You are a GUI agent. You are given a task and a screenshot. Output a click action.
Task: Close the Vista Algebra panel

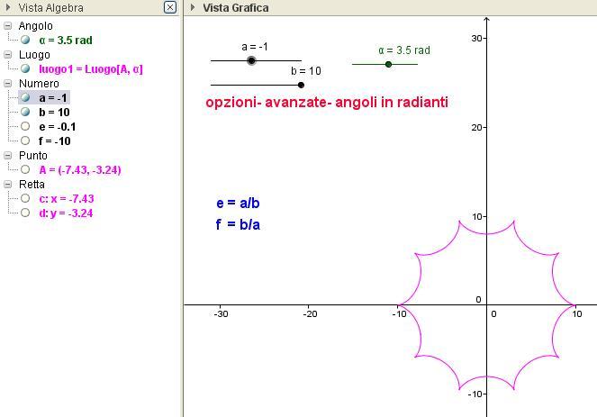(170, 7)
